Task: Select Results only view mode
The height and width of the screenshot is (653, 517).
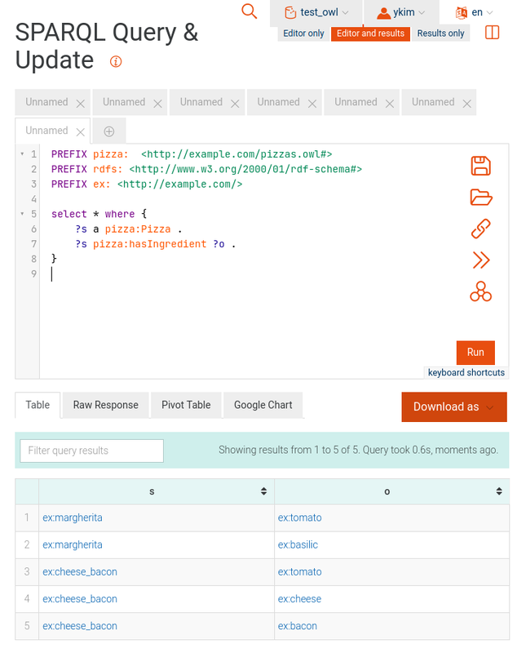Action: [x=440, y=33]
